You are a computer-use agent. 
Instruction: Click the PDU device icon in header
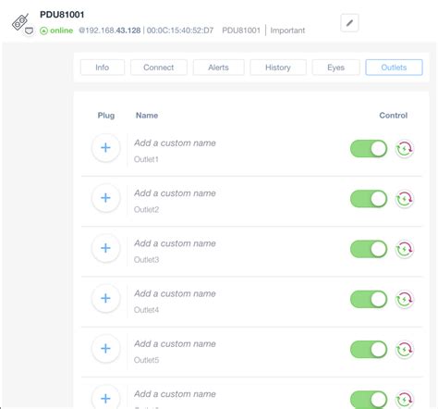[x=20, y=22]
